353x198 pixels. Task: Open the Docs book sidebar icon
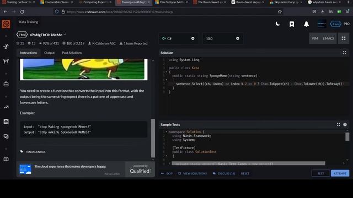6,159
